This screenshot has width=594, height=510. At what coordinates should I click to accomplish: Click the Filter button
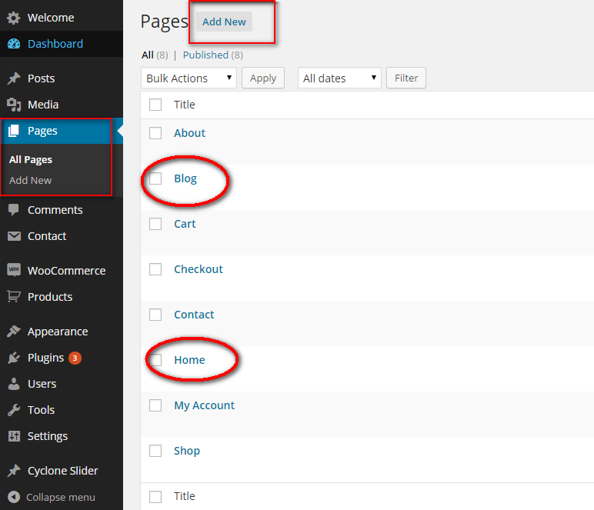[406, 78]
